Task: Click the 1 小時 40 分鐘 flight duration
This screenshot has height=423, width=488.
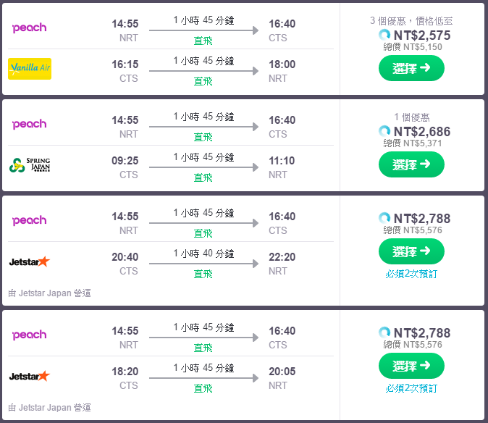Action: (x=203, y=254)
